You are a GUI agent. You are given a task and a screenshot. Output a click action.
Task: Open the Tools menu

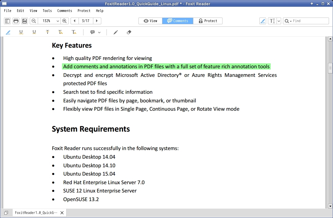[47, 11]
